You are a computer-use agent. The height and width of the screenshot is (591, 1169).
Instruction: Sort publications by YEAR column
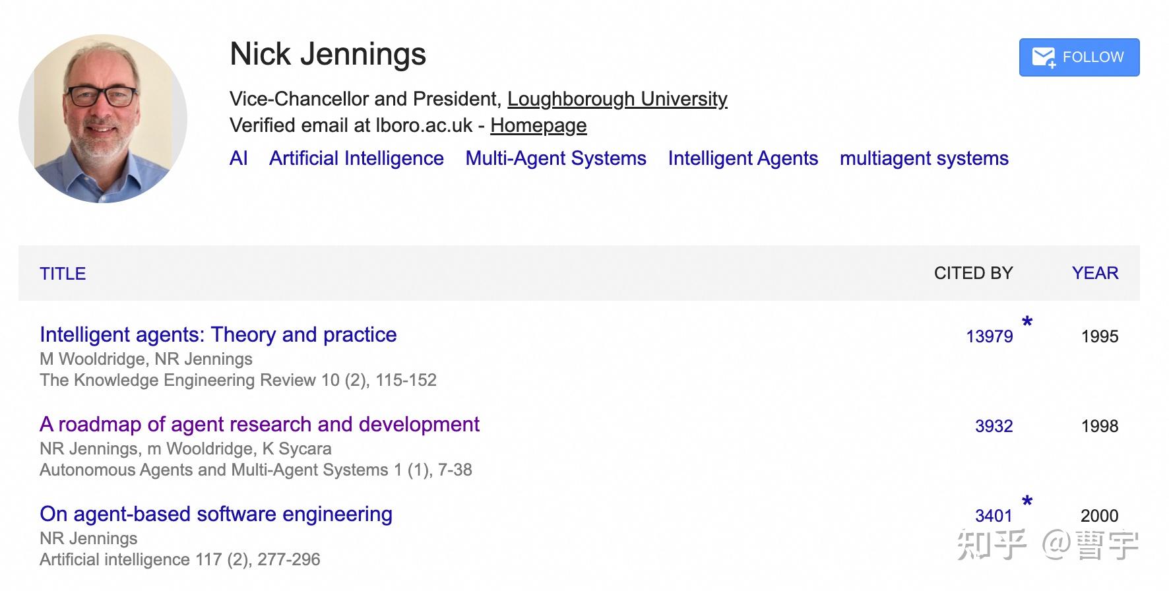coord(1094,273)
